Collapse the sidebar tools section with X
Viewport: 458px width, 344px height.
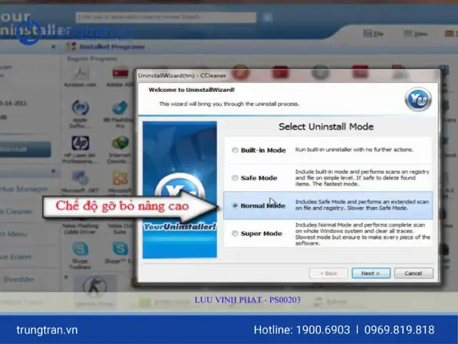(53, 171)
